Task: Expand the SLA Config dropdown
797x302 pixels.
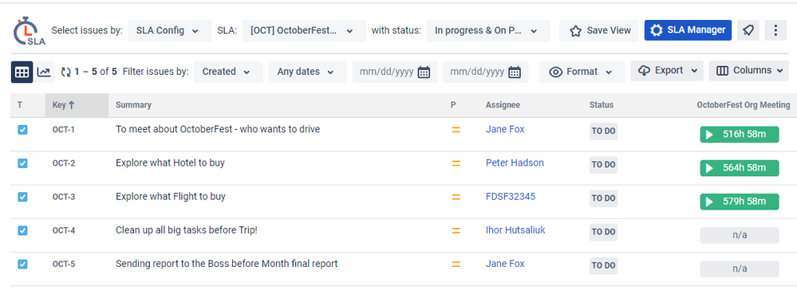Action: [x=169, y=31]
